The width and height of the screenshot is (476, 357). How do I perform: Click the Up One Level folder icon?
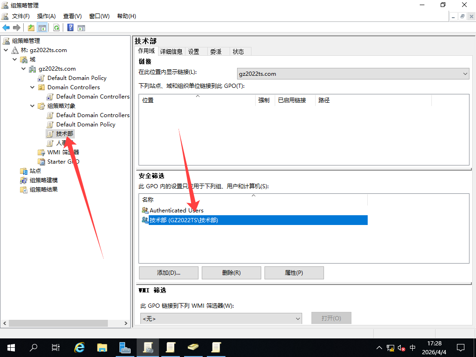click(x=31, y=28)
